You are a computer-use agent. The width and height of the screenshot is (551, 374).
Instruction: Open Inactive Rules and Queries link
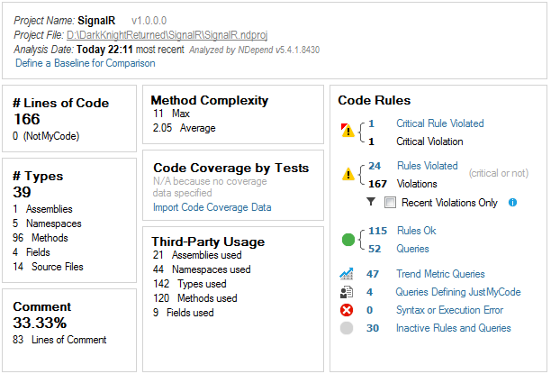pyautogui.click(x=453, y=328)
